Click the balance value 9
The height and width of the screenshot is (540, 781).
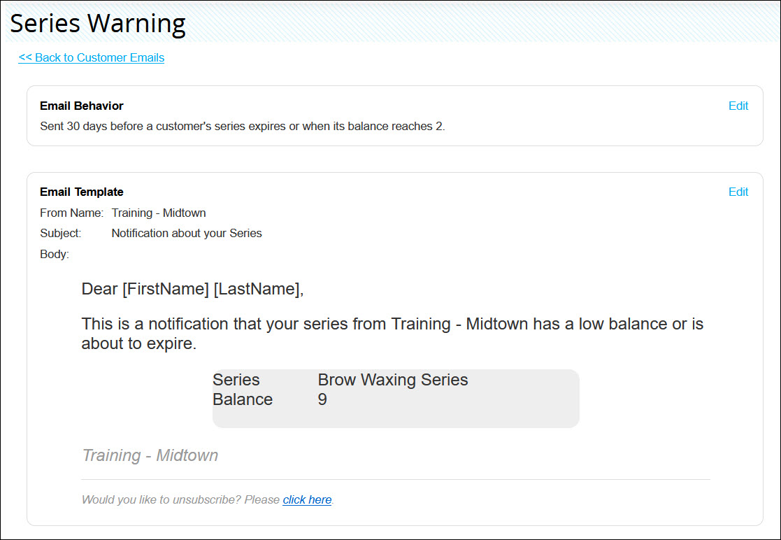click(x=322, y=399)
